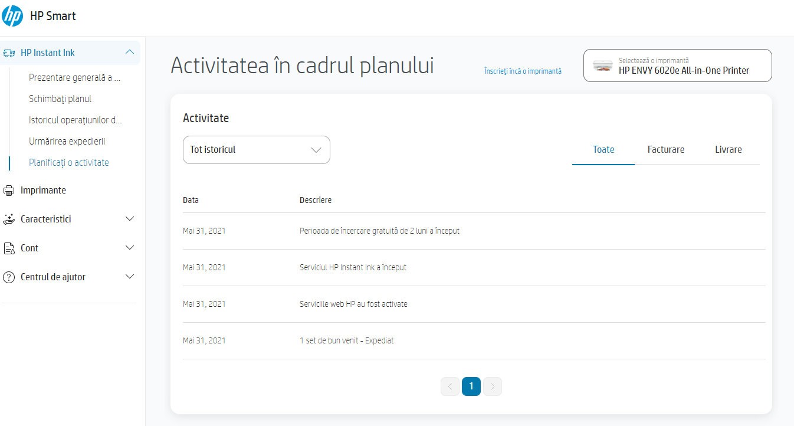
Task: Click Înscrieți încă o imprimantă link
Action: (x=523, y=71)
